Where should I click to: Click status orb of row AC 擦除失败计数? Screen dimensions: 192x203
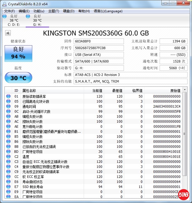click(x=8, y=122)
